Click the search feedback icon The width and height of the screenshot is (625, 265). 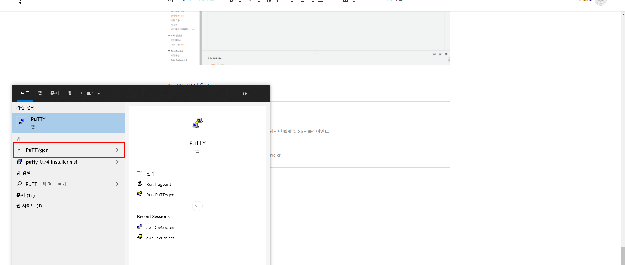click(245, 93)
